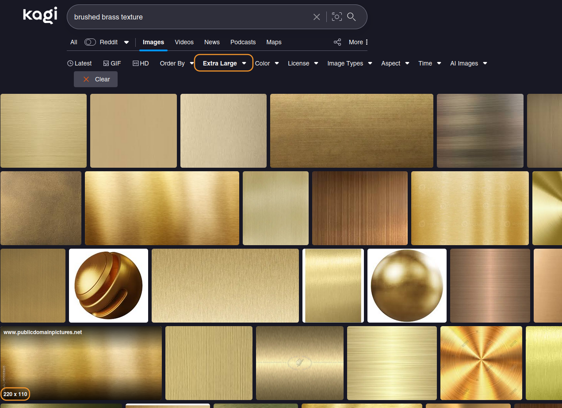Open the Color filter dropdown
Image resolution: width=562 pixels, height=408 pixels.
coord(267,63)
